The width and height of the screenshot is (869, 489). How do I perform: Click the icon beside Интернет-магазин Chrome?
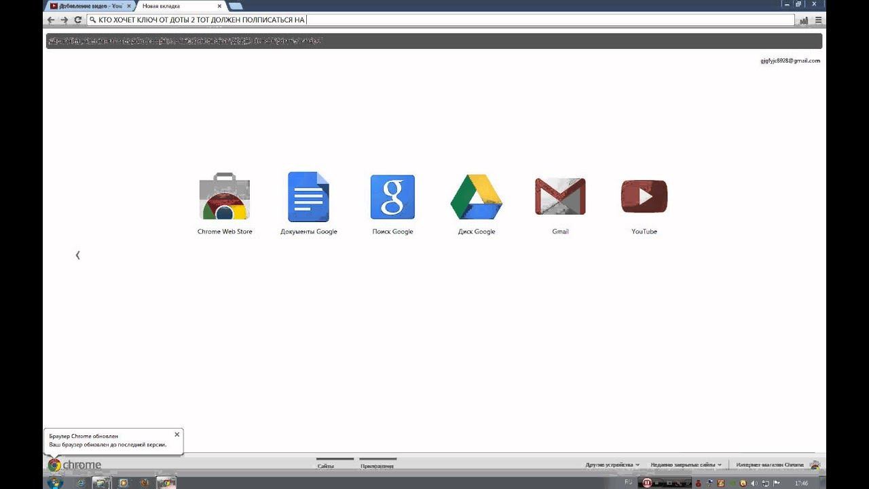[815, 465]
